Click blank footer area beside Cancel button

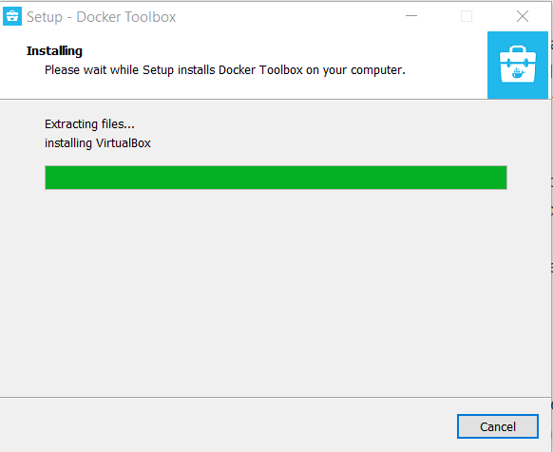pos(226,426)
